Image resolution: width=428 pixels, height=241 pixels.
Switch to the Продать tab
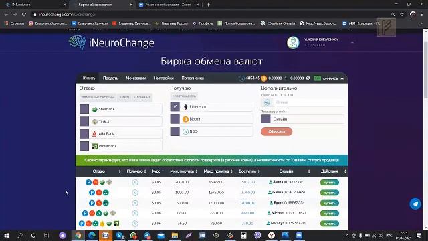click(x=110, y=78)
